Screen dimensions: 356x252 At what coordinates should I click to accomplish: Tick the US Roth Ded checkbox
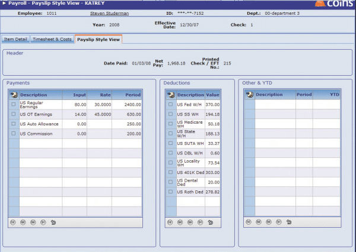click(170, 192)
